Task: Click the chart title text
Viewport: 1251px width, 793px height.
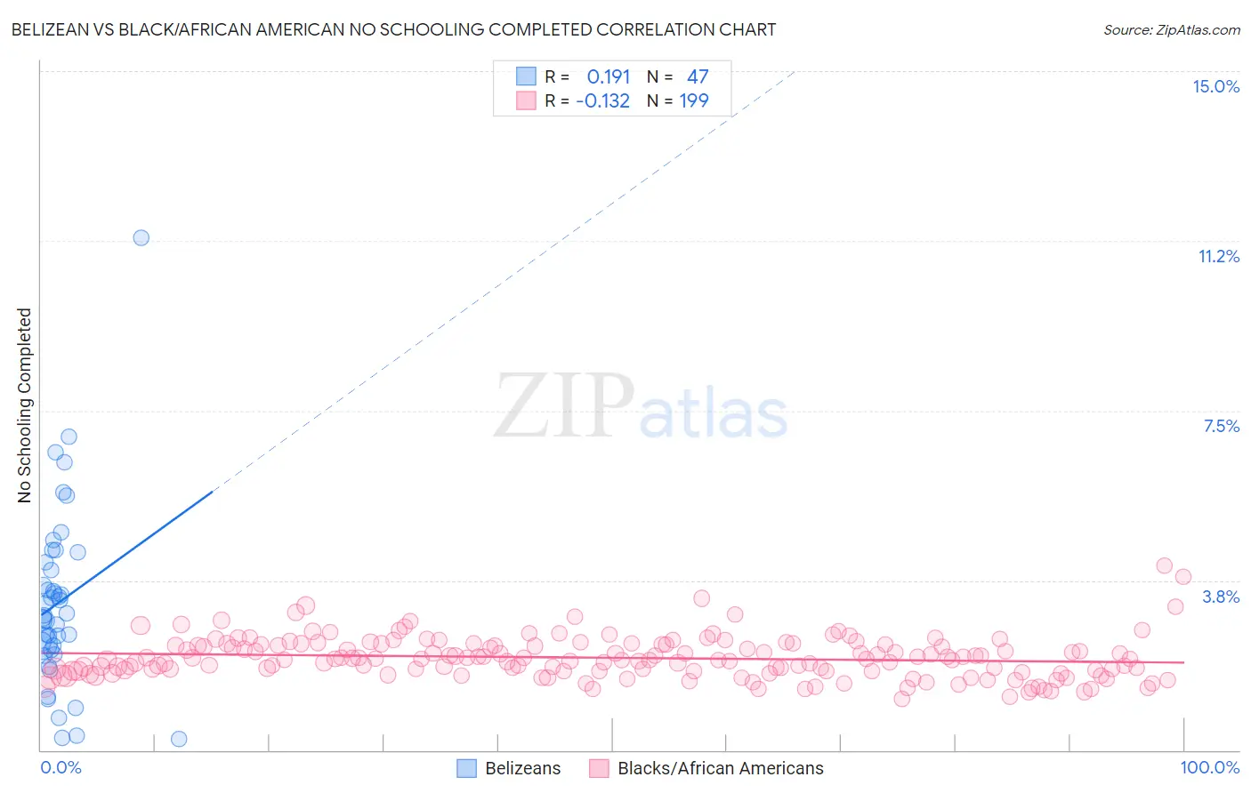Action: (x=393, y=29)
